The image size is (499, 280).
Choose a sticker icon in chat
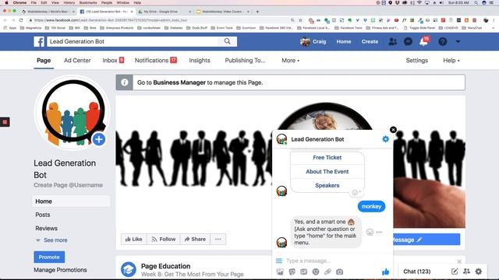coord(292,271)
